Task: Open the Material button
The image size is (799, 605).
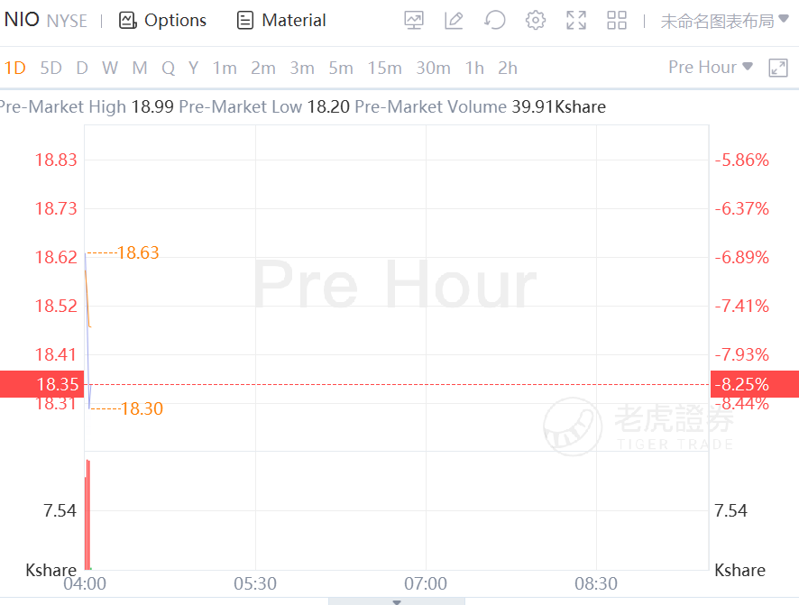Action: tap(281, 20)
